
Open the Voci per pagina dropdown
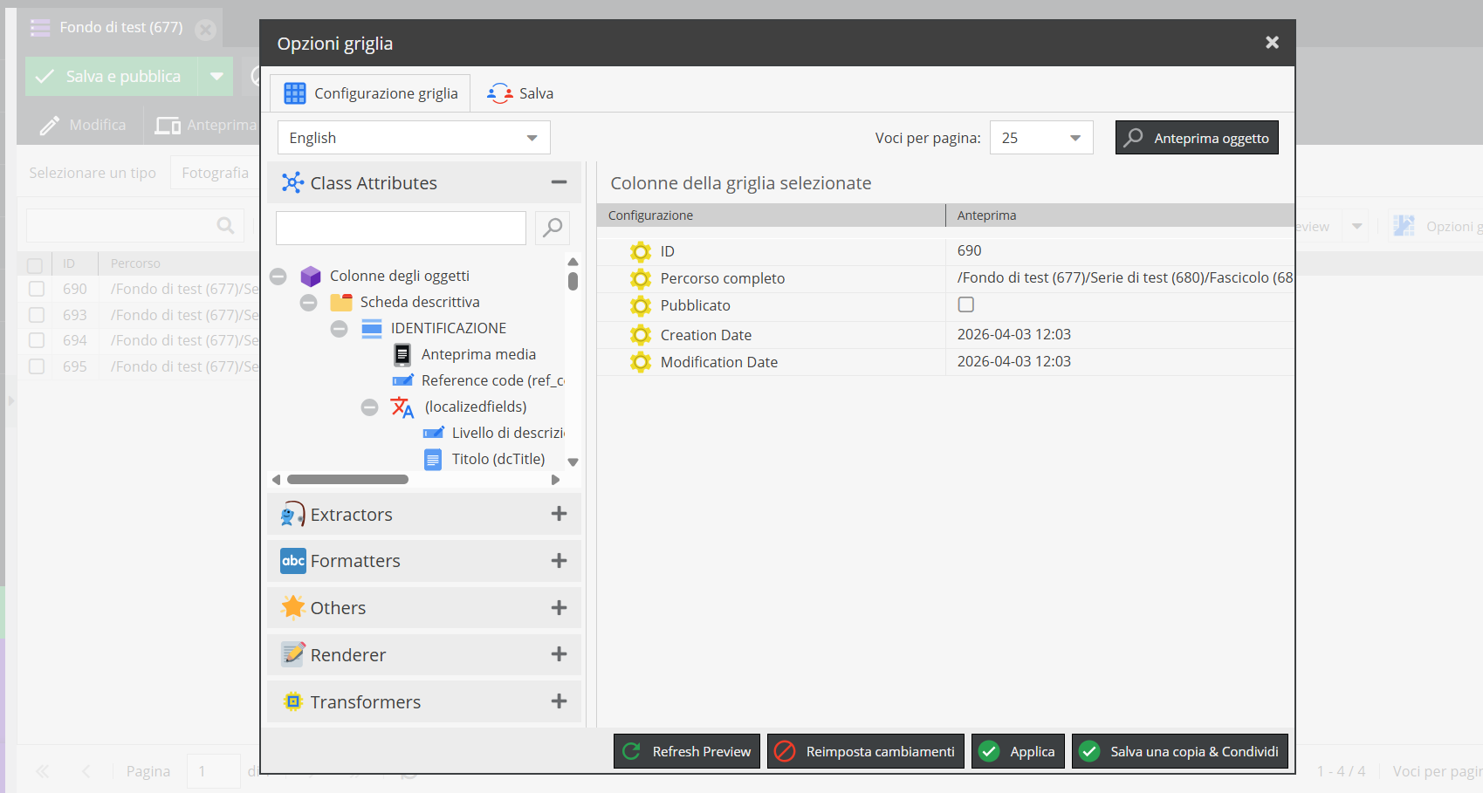tap(1040, 139)
